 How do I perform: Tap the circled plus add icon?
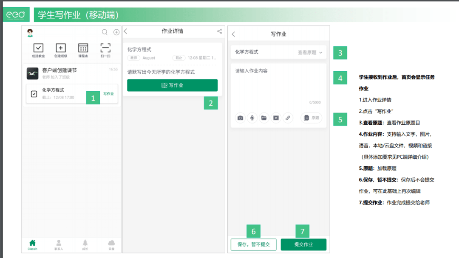click(116, 32)
